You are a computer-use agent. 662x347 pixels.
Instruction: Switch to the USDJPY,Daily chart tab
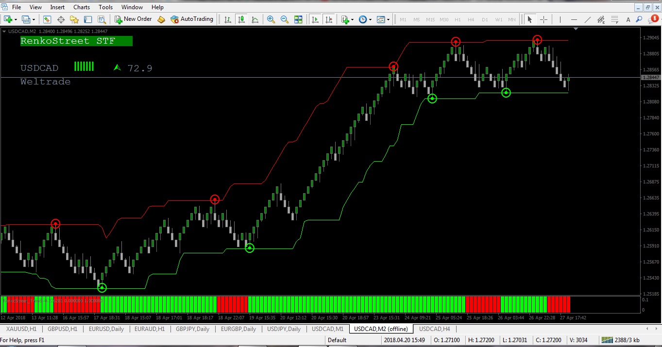pos(284,329)
